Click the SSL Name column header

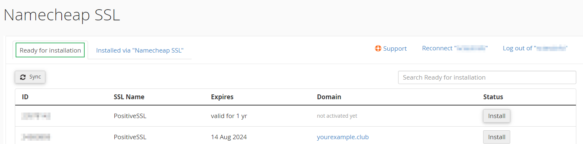(129, 97)
